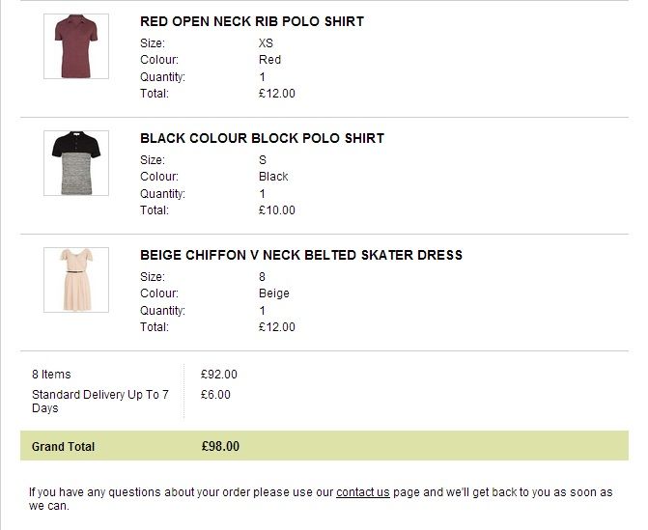
Task: Select the Black colour value
Action: click(273, 177)
